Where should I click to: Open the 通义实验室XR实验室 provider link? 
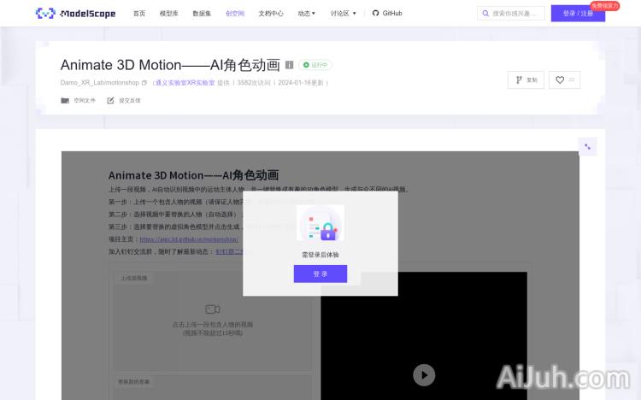point(185,83)
